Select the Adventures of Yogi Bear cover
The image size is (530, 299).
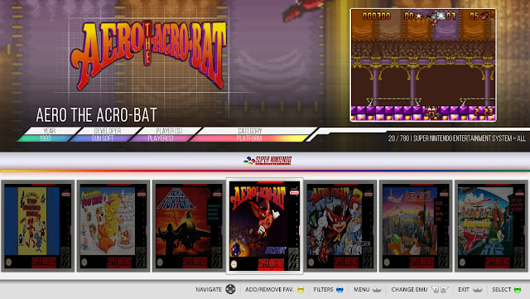coord(113,226)
